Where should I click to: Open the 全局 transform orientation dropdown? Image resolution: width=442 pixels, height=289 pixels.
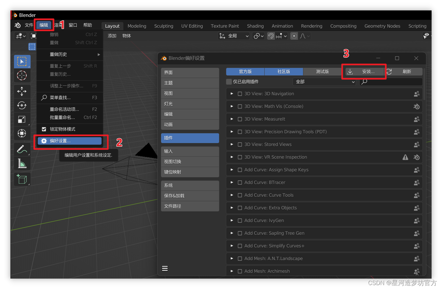point(234,36)
